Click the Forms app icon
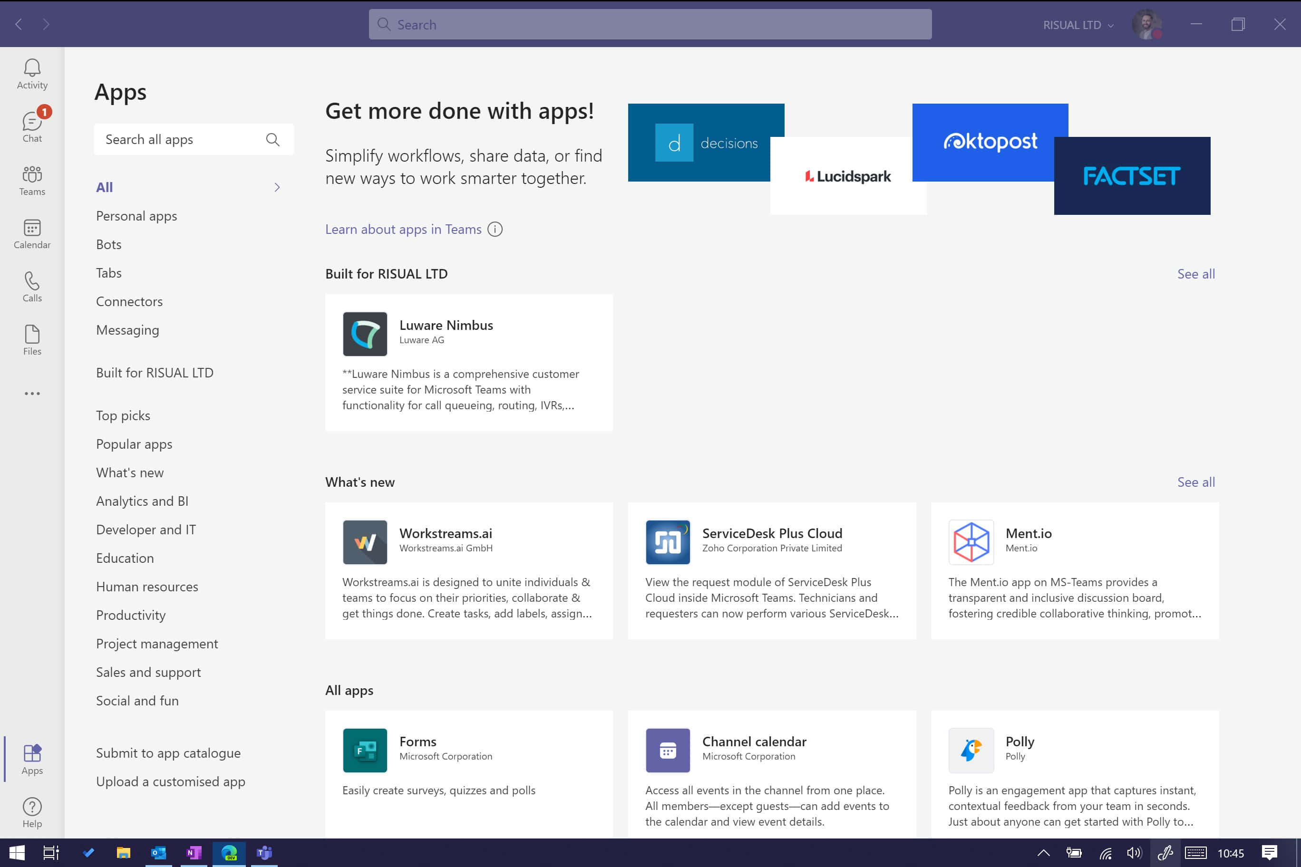This screenshot has width=1301, height=867. coord(365,751)
